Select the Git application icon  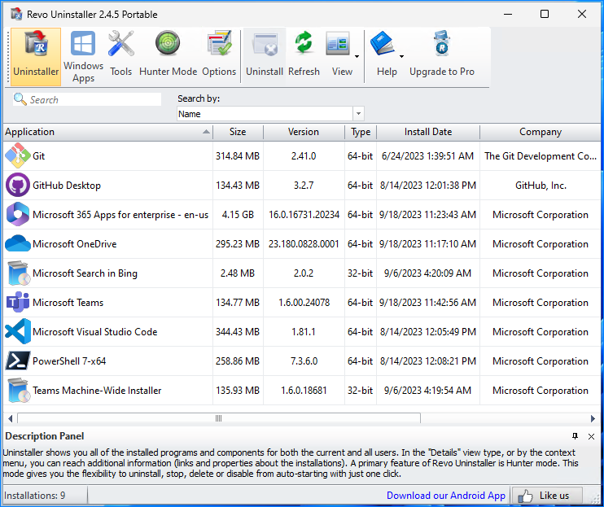(18, 156)
